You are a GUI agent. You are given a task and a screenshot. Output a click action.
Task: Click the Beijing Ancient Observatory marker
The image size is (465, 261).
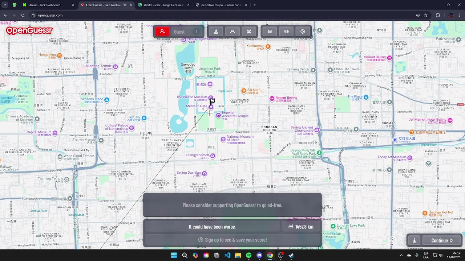click(x=317, y=130)
